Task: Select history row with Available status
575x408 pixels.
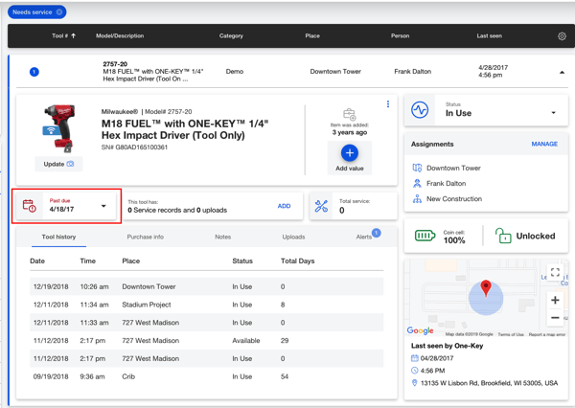Action: [206, 341]
